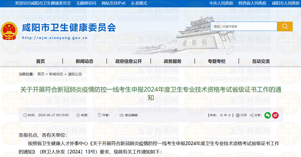Focus the keyword search input box
The height and width of the screenshot is (157, 301).
click(244, 27)
